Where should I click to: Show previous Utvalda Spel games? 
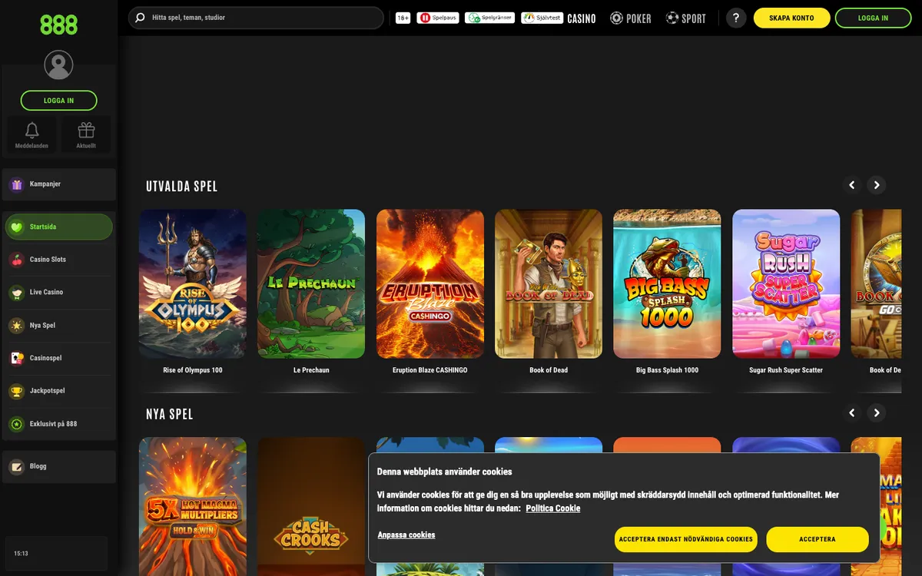click(851, 185)
